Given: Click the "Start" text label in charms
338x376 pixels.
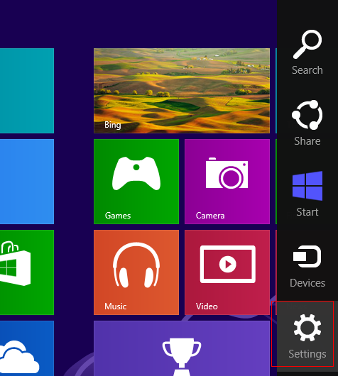Looking at the screenshot, I should [x=307, y=212].
